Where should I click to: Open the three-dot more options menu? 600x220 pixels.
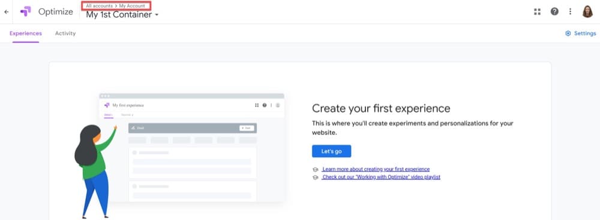(x=570, y=11)
